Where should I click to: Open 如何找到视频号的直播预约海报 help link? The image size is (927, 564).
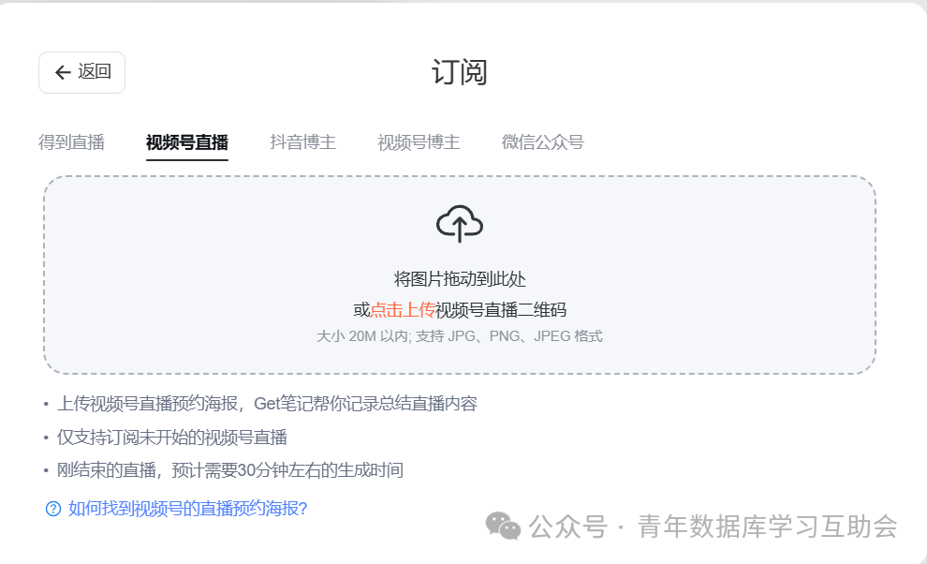click(188, 509)
